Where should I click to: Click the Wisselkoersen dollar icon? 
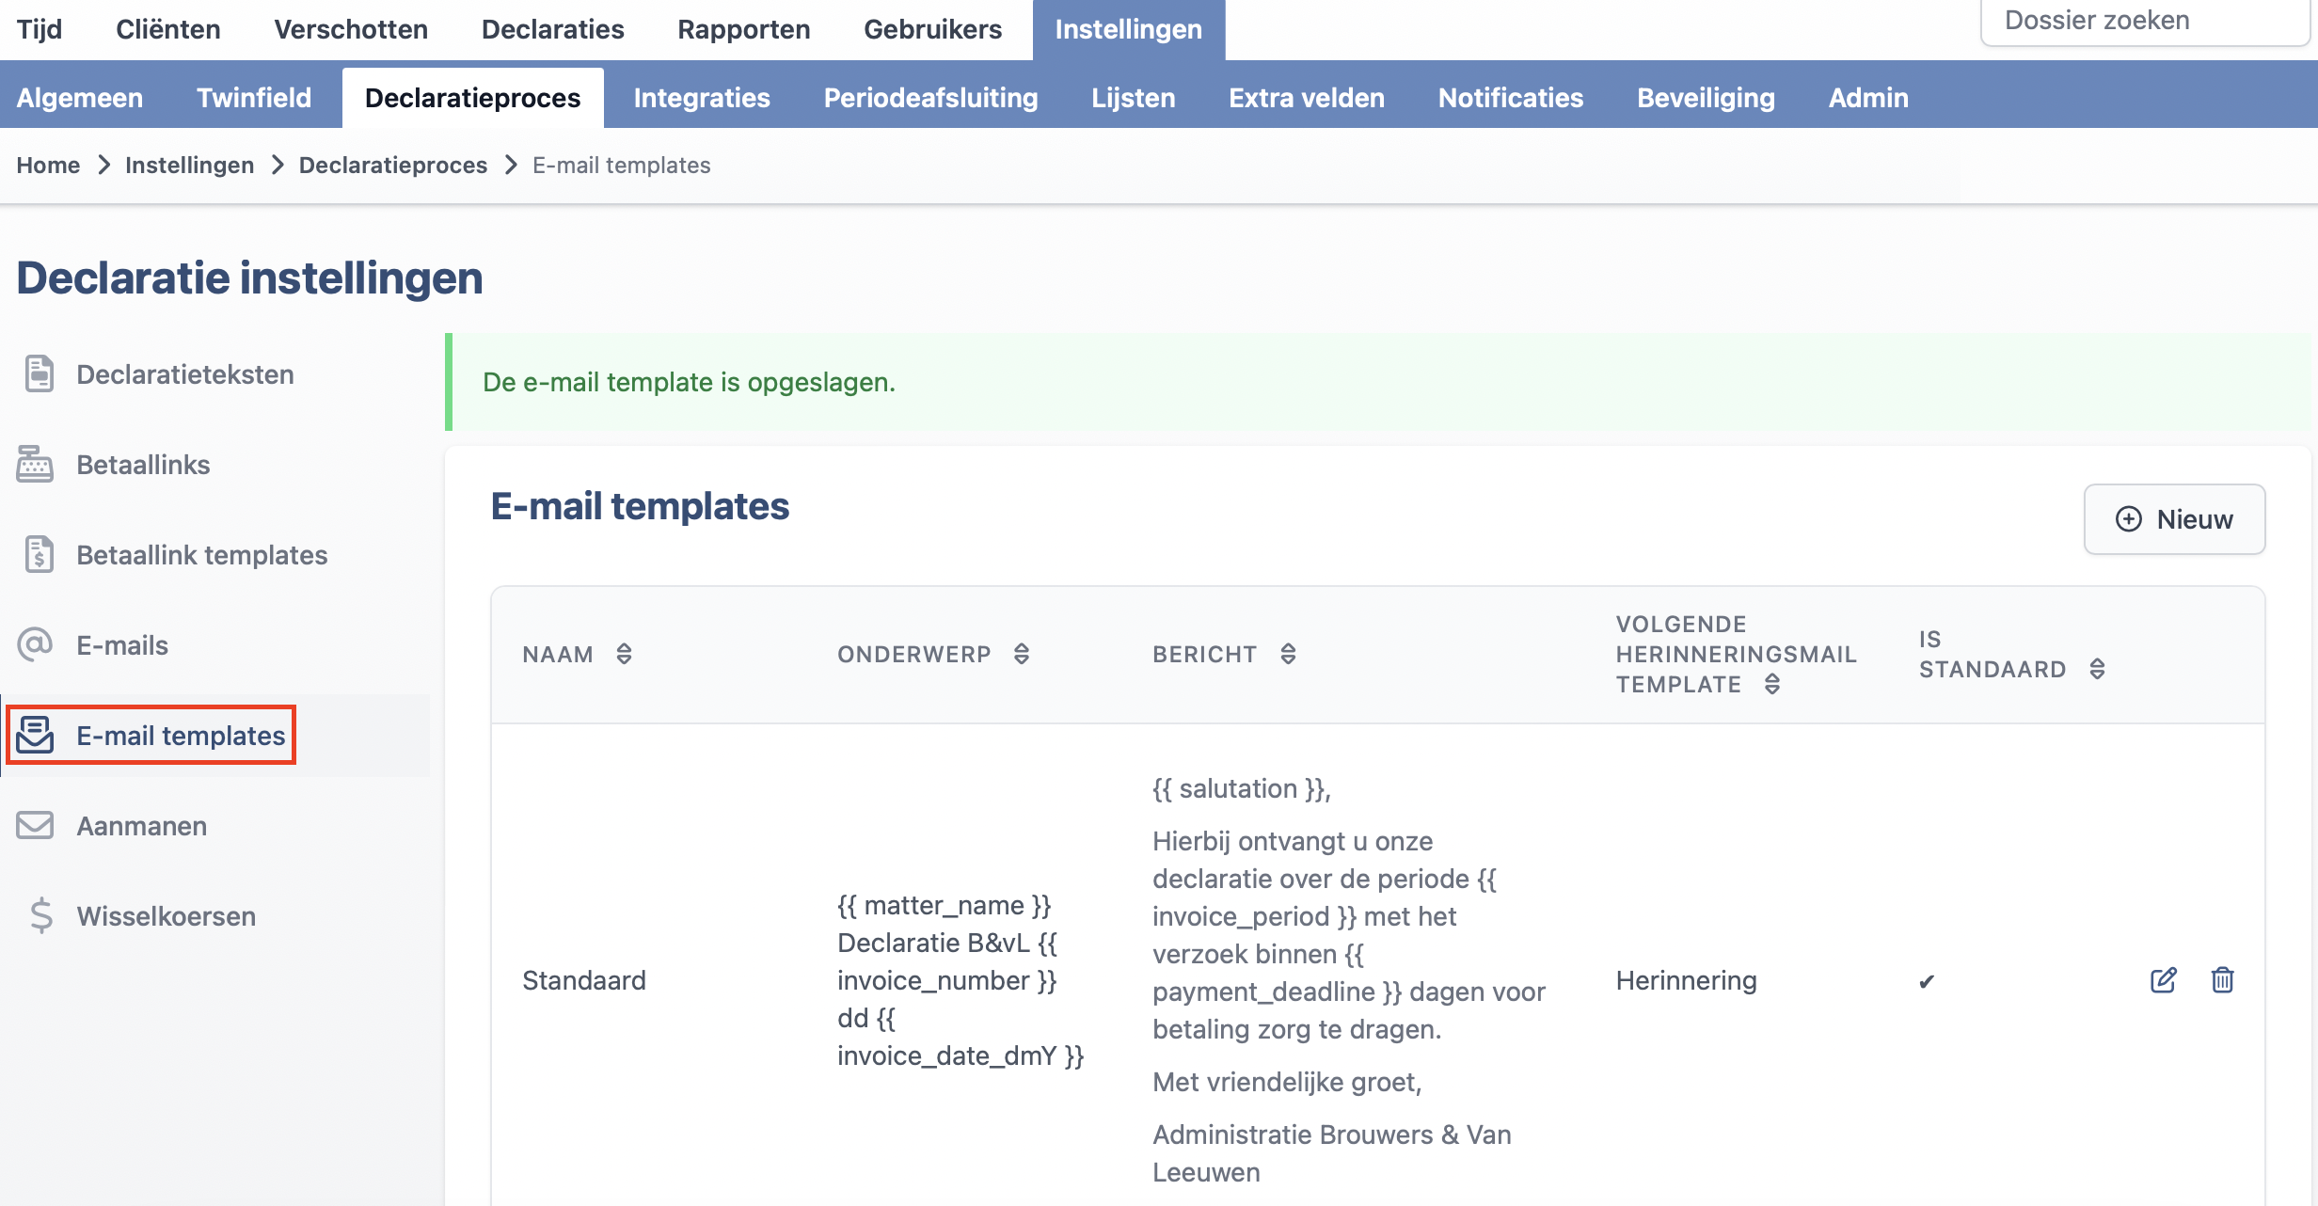(40, 916)
